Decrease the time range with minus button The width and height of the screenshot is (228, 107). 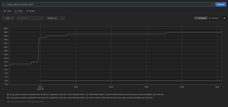pos(4,18)
